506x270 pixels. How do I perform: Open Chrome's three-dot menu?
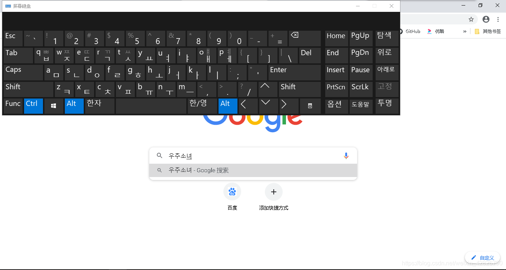tap(498, 19)
